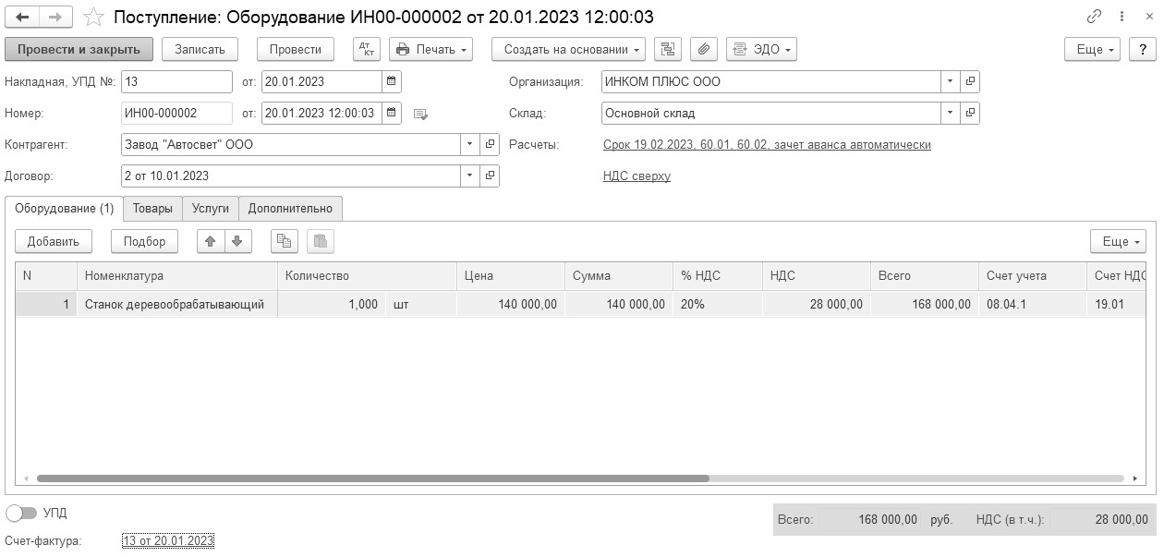Open Создать на основании dropdown
Viewport: 1164px width, 557px height.
(568, 49)
